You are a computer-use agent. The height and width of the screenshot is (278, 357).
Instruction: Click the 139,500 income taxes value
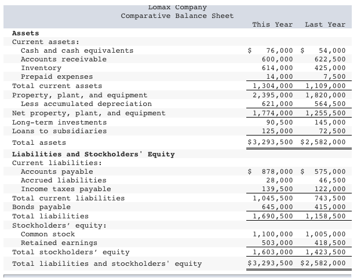coord(277,189)
